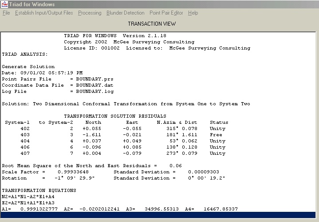Click the TRANSACTION VIEW heading label
This screenshot has width=319, height=222.
(x=152, y=23)
